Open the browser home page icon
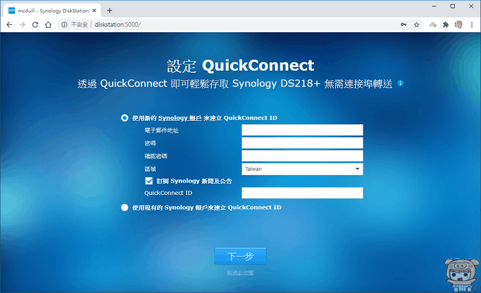 tap(48, 25)
